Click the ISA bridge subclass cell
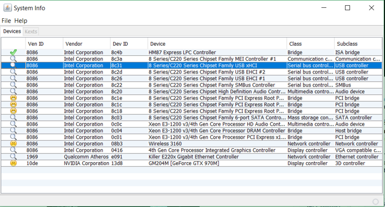The width and height of the screenshot is (385, 207). (x=347, y=52)
